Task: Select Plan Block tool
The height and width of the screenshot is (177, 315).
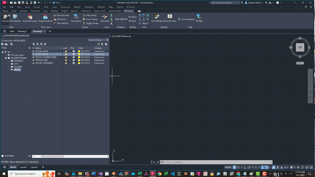Action: (x=60, y=19)
